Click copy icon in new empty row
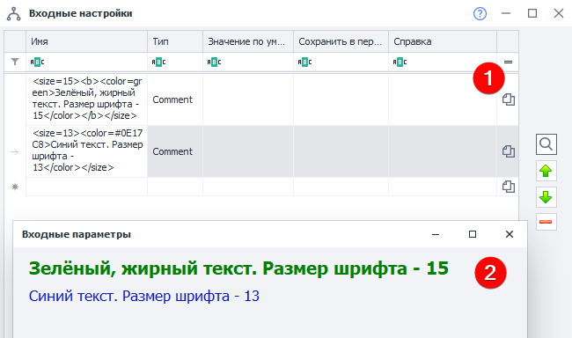This screenshot has width=572, height=338. point(508,187)
